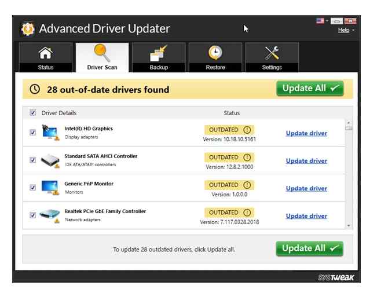Click the clock icon in yellow banner
Viewport: 366px width, 293px height.
pyautogui.click(x=34, y=89)
